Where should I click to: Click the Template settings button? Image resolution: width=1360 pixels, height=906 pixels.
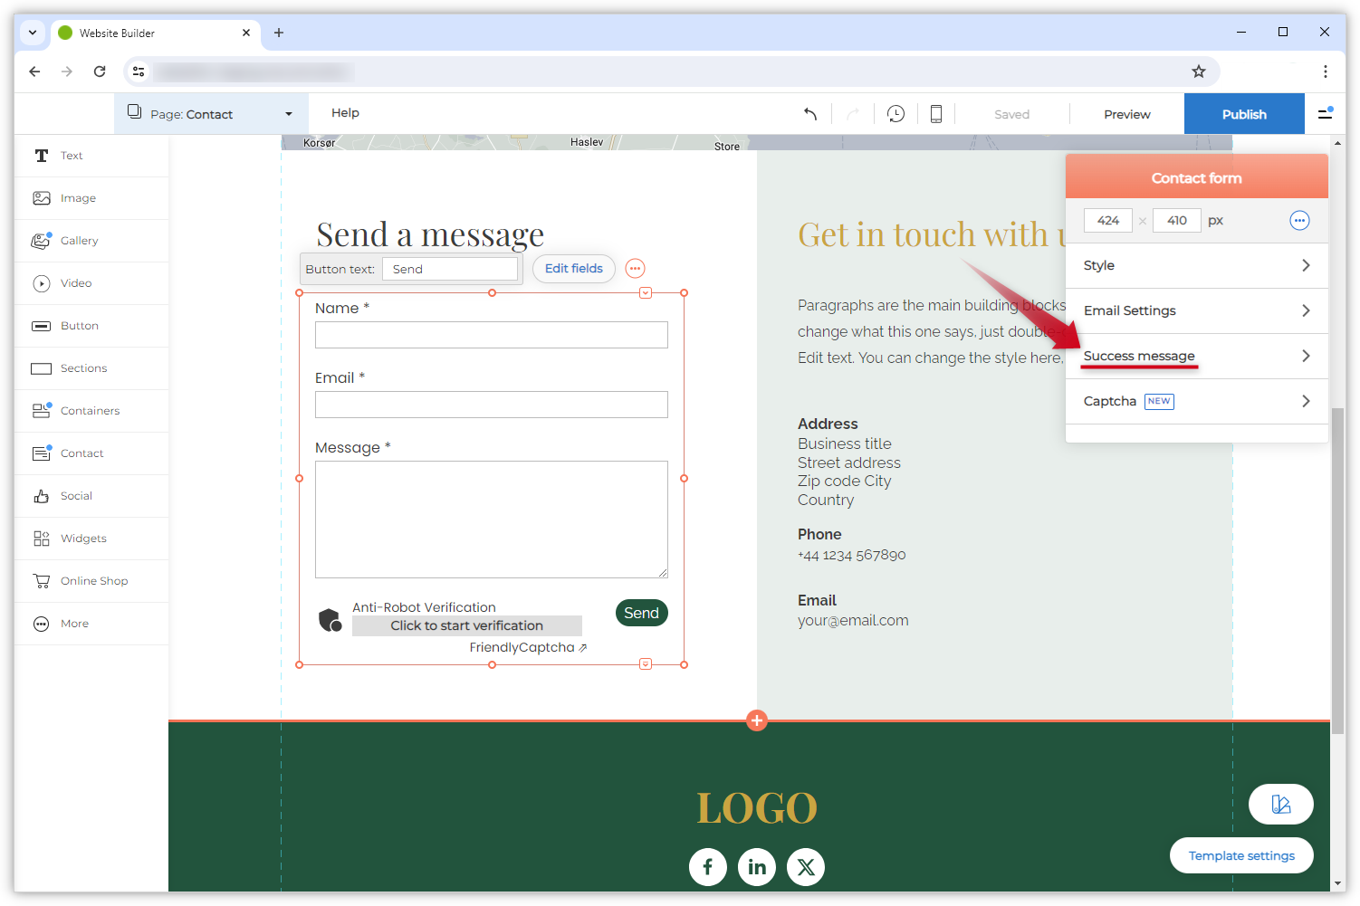point(1241,855)
